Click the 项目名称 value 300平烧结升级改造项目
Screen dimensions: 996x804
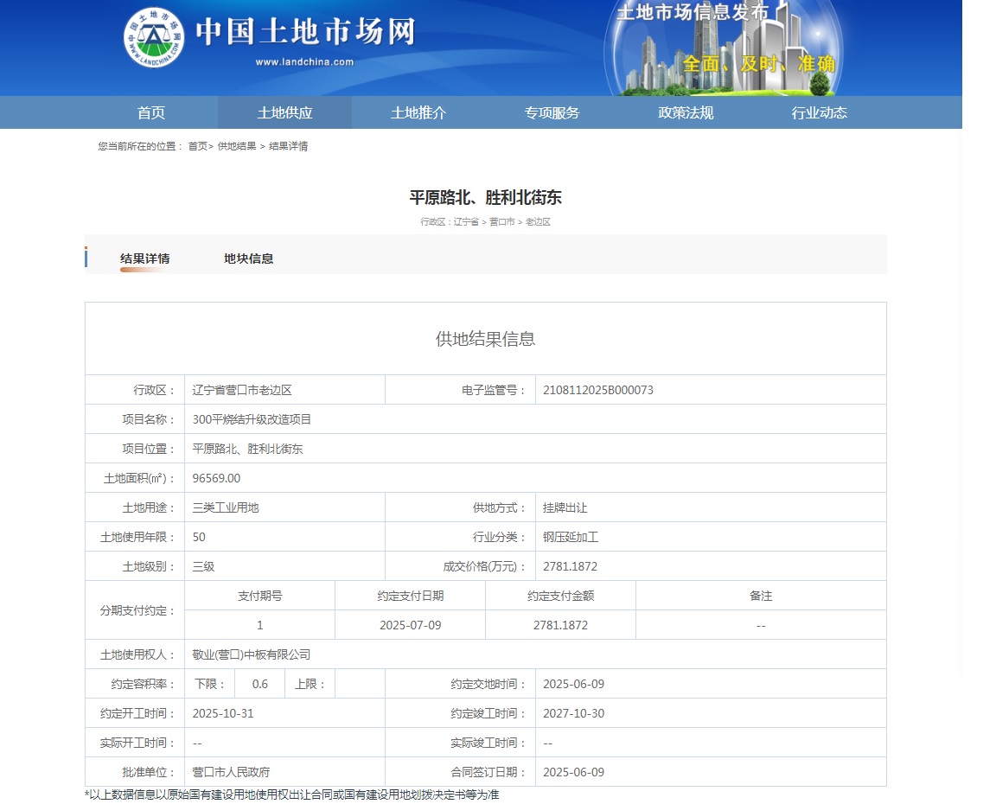click(x=252, y=419)
